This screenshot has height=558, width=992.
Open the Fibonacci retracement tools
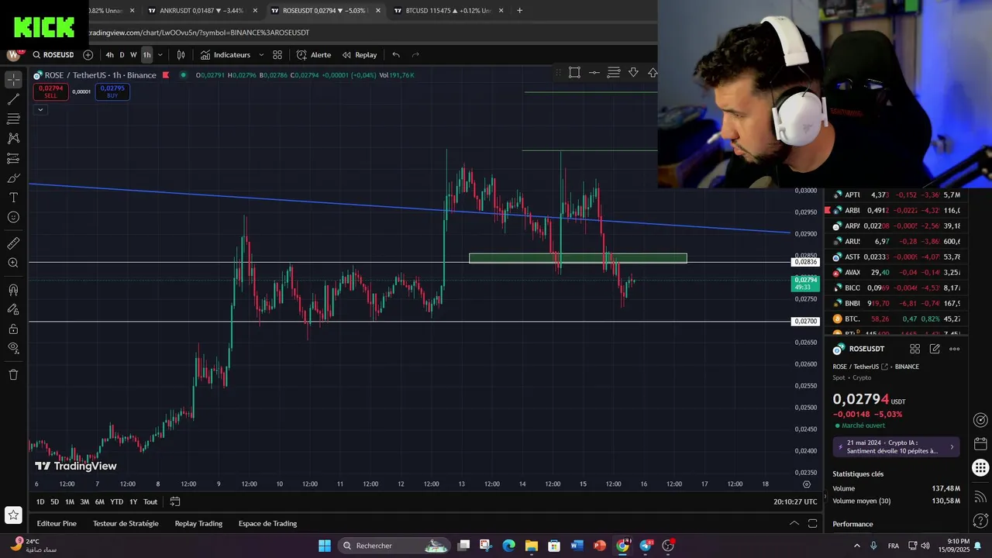[x=13, y=119]
